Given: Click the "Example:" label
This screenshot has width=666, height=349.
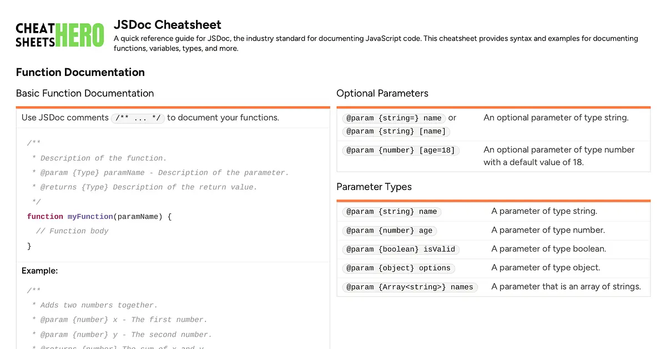Looking at the screenshot, I should point(39,271).
